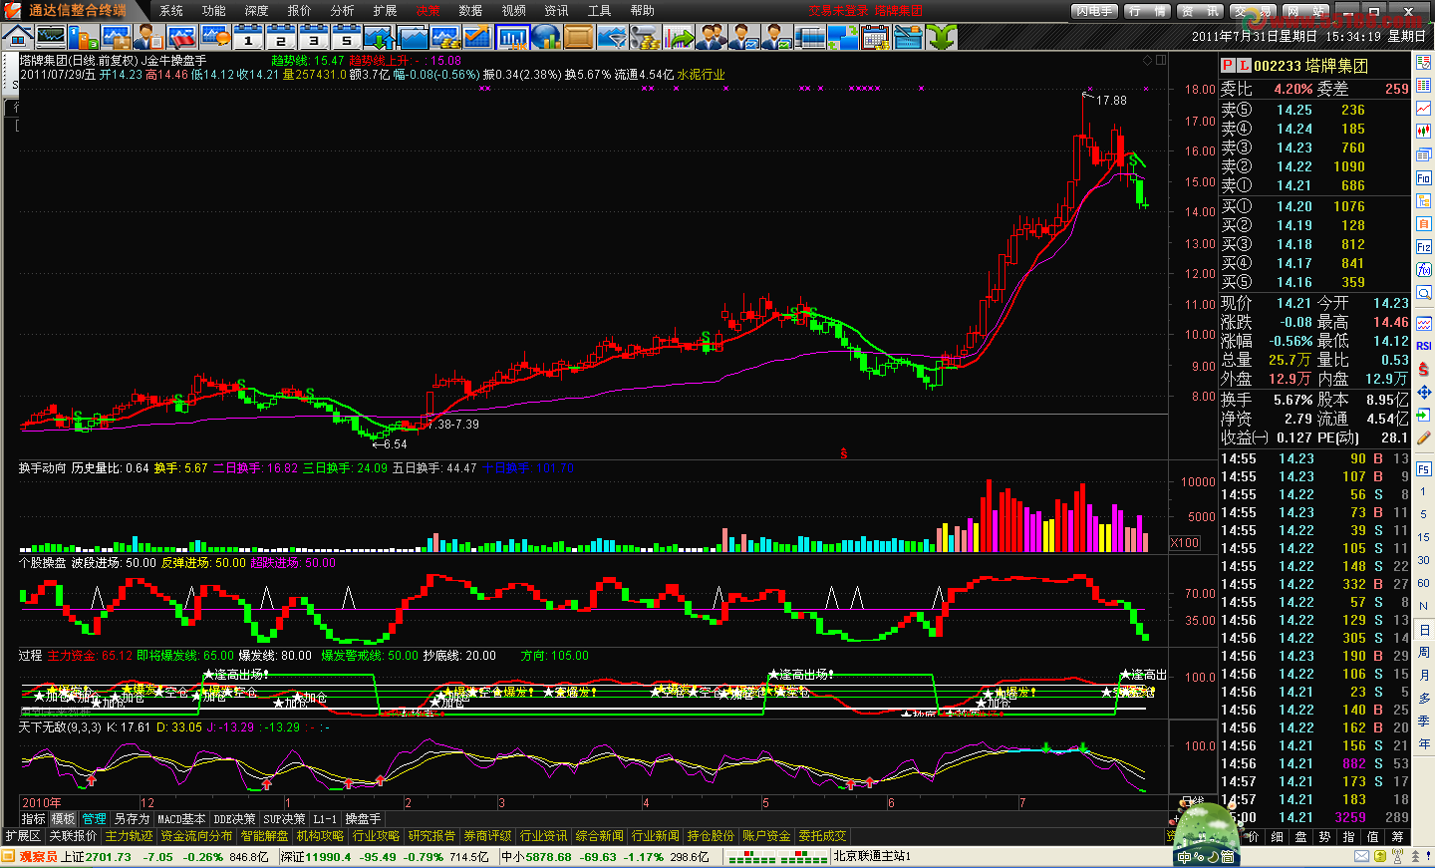
Task: Expand the 工具 menu
Action: pos(599,11)
